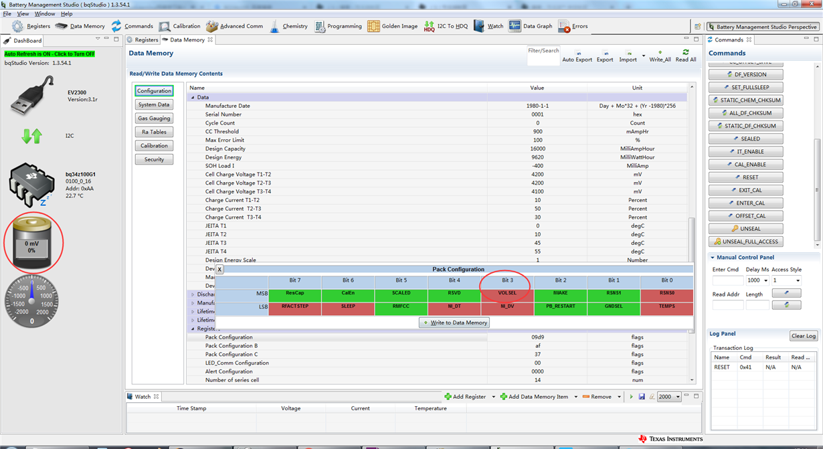Open the I2C To HDQ tool

click(446, 26)
